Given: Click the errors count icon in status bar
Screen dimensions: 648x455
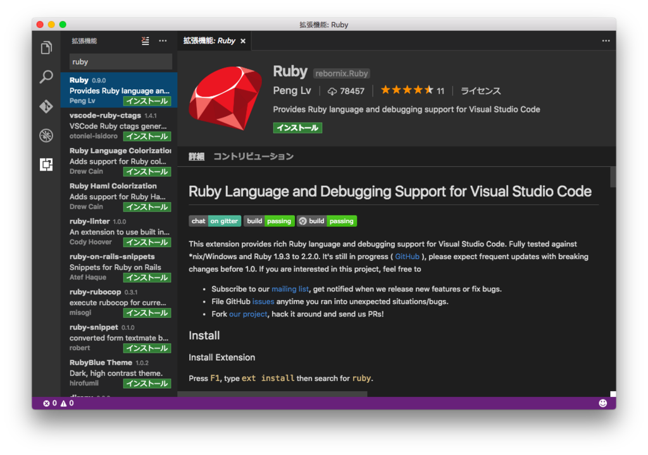Looking at the screenshot, I should click(46, 403).
